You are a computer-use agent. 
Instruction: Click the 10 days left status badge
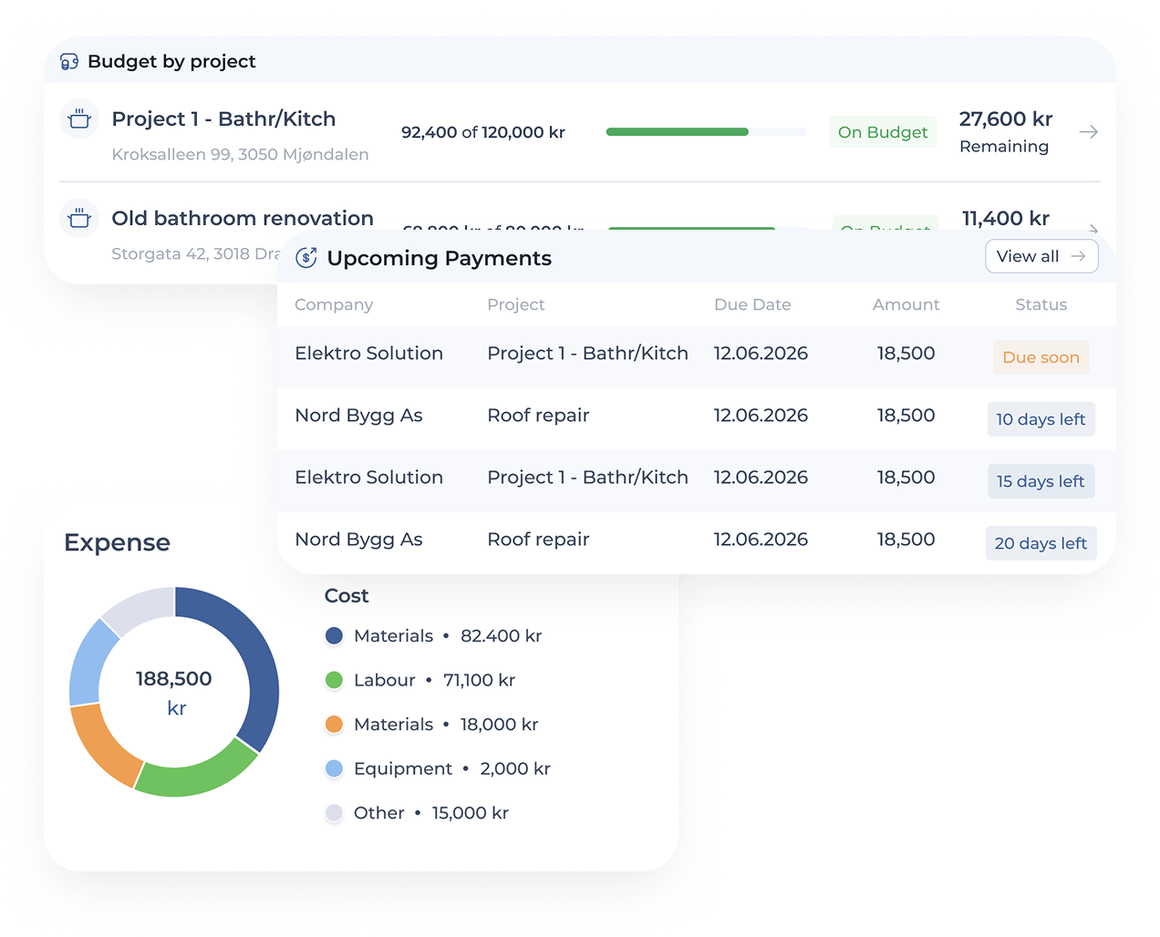pyautogui.click(x=1041, y=419)
